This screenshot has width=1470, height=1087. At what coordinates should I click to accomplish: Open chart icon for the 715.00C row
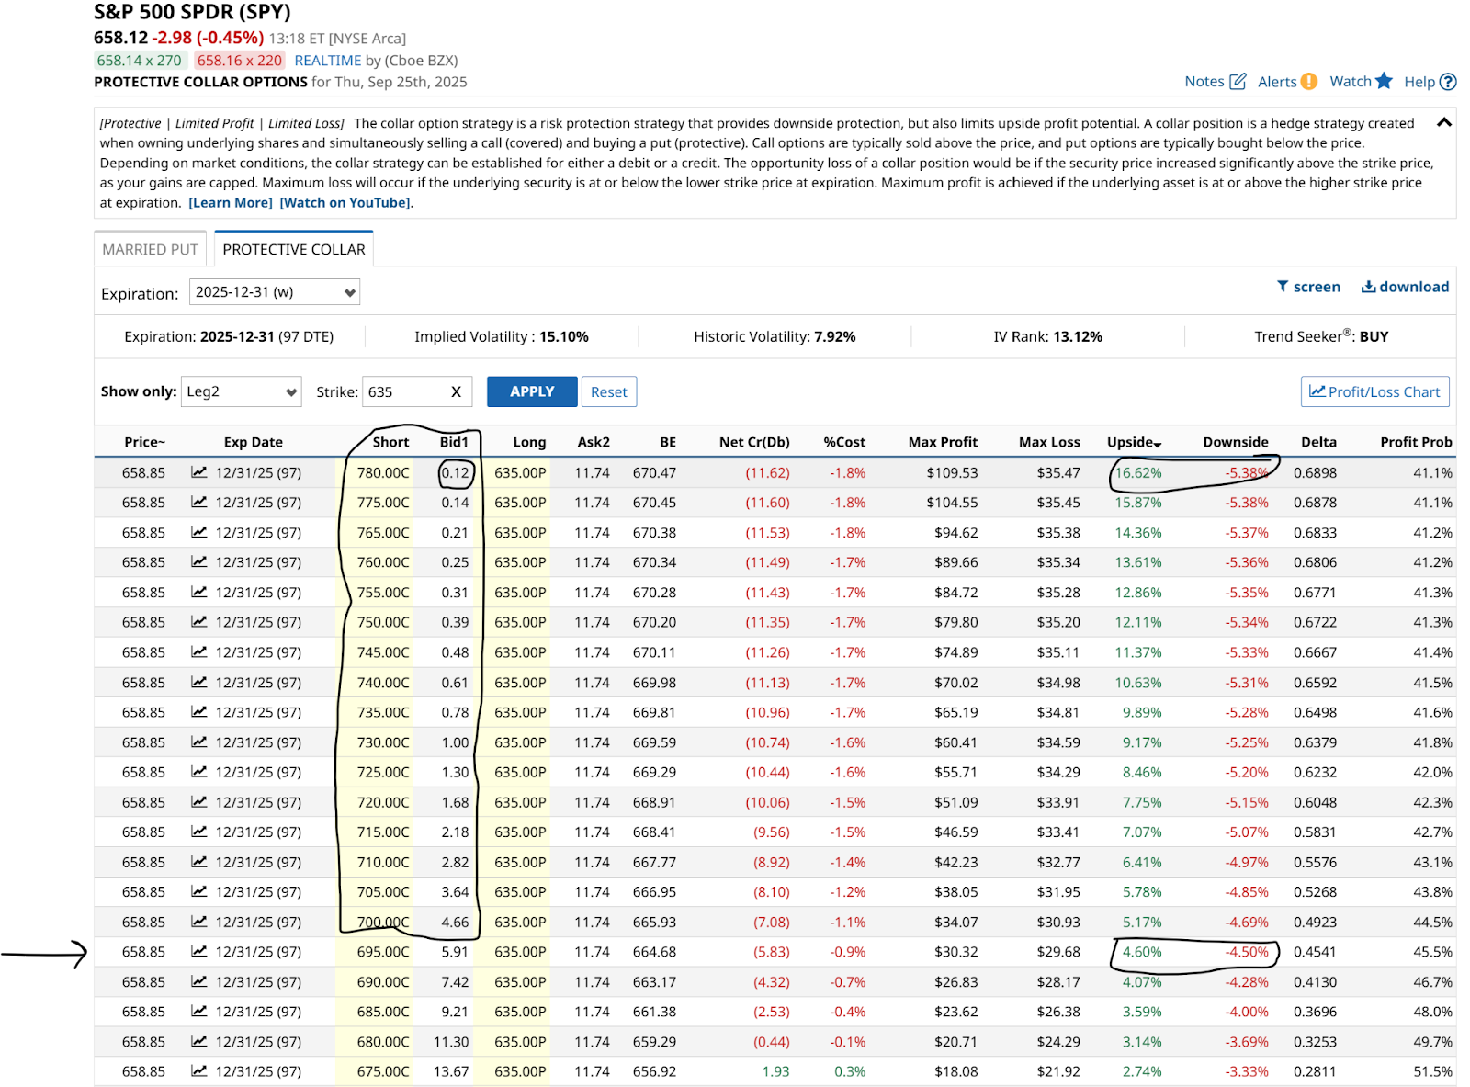[x=198, y=832]
